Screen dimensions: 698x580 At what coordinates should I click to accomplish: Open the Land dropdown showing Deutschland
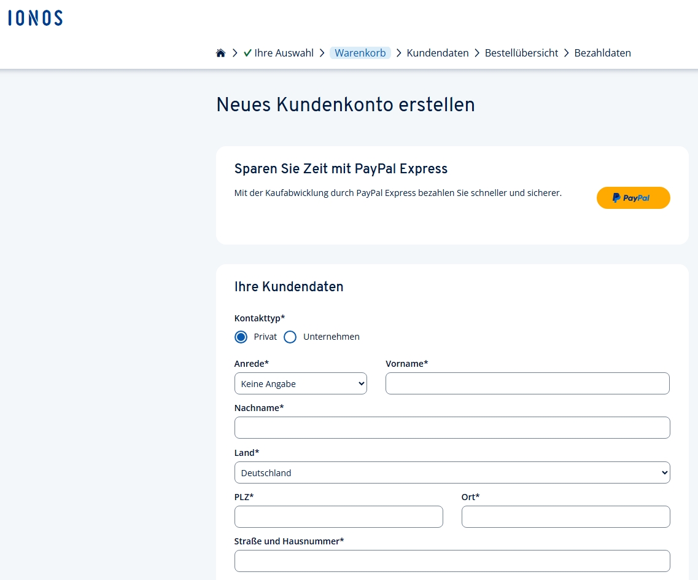[452, 472]
